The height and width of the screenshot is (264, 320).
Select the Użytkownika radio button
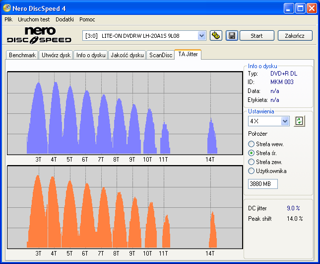[251, 171]
